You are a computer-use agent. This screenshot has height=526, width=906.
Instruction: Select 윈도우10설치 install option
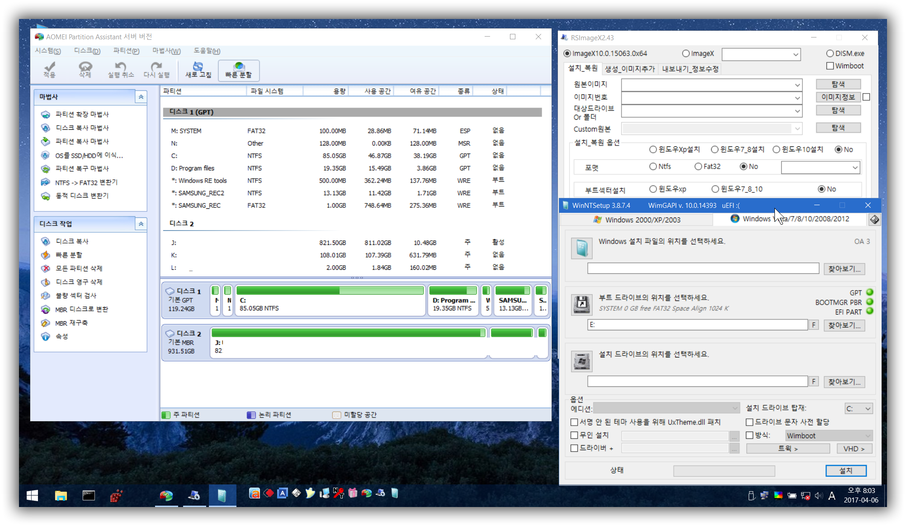coord(776,150)
